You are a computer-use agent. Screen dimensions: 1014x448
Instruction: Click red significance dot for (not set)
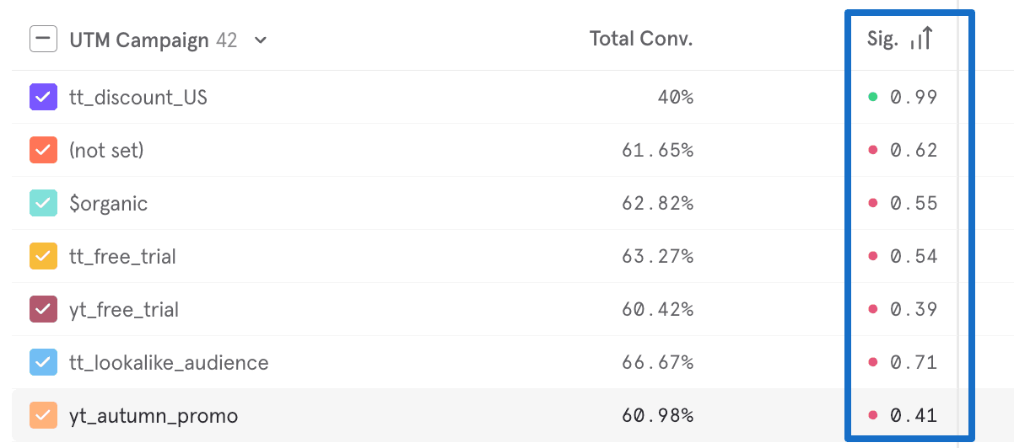click(873, 151)
